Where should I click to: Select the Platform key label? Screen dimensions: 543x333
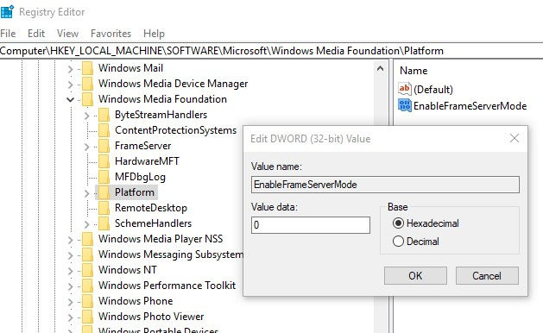coord(135,192)
